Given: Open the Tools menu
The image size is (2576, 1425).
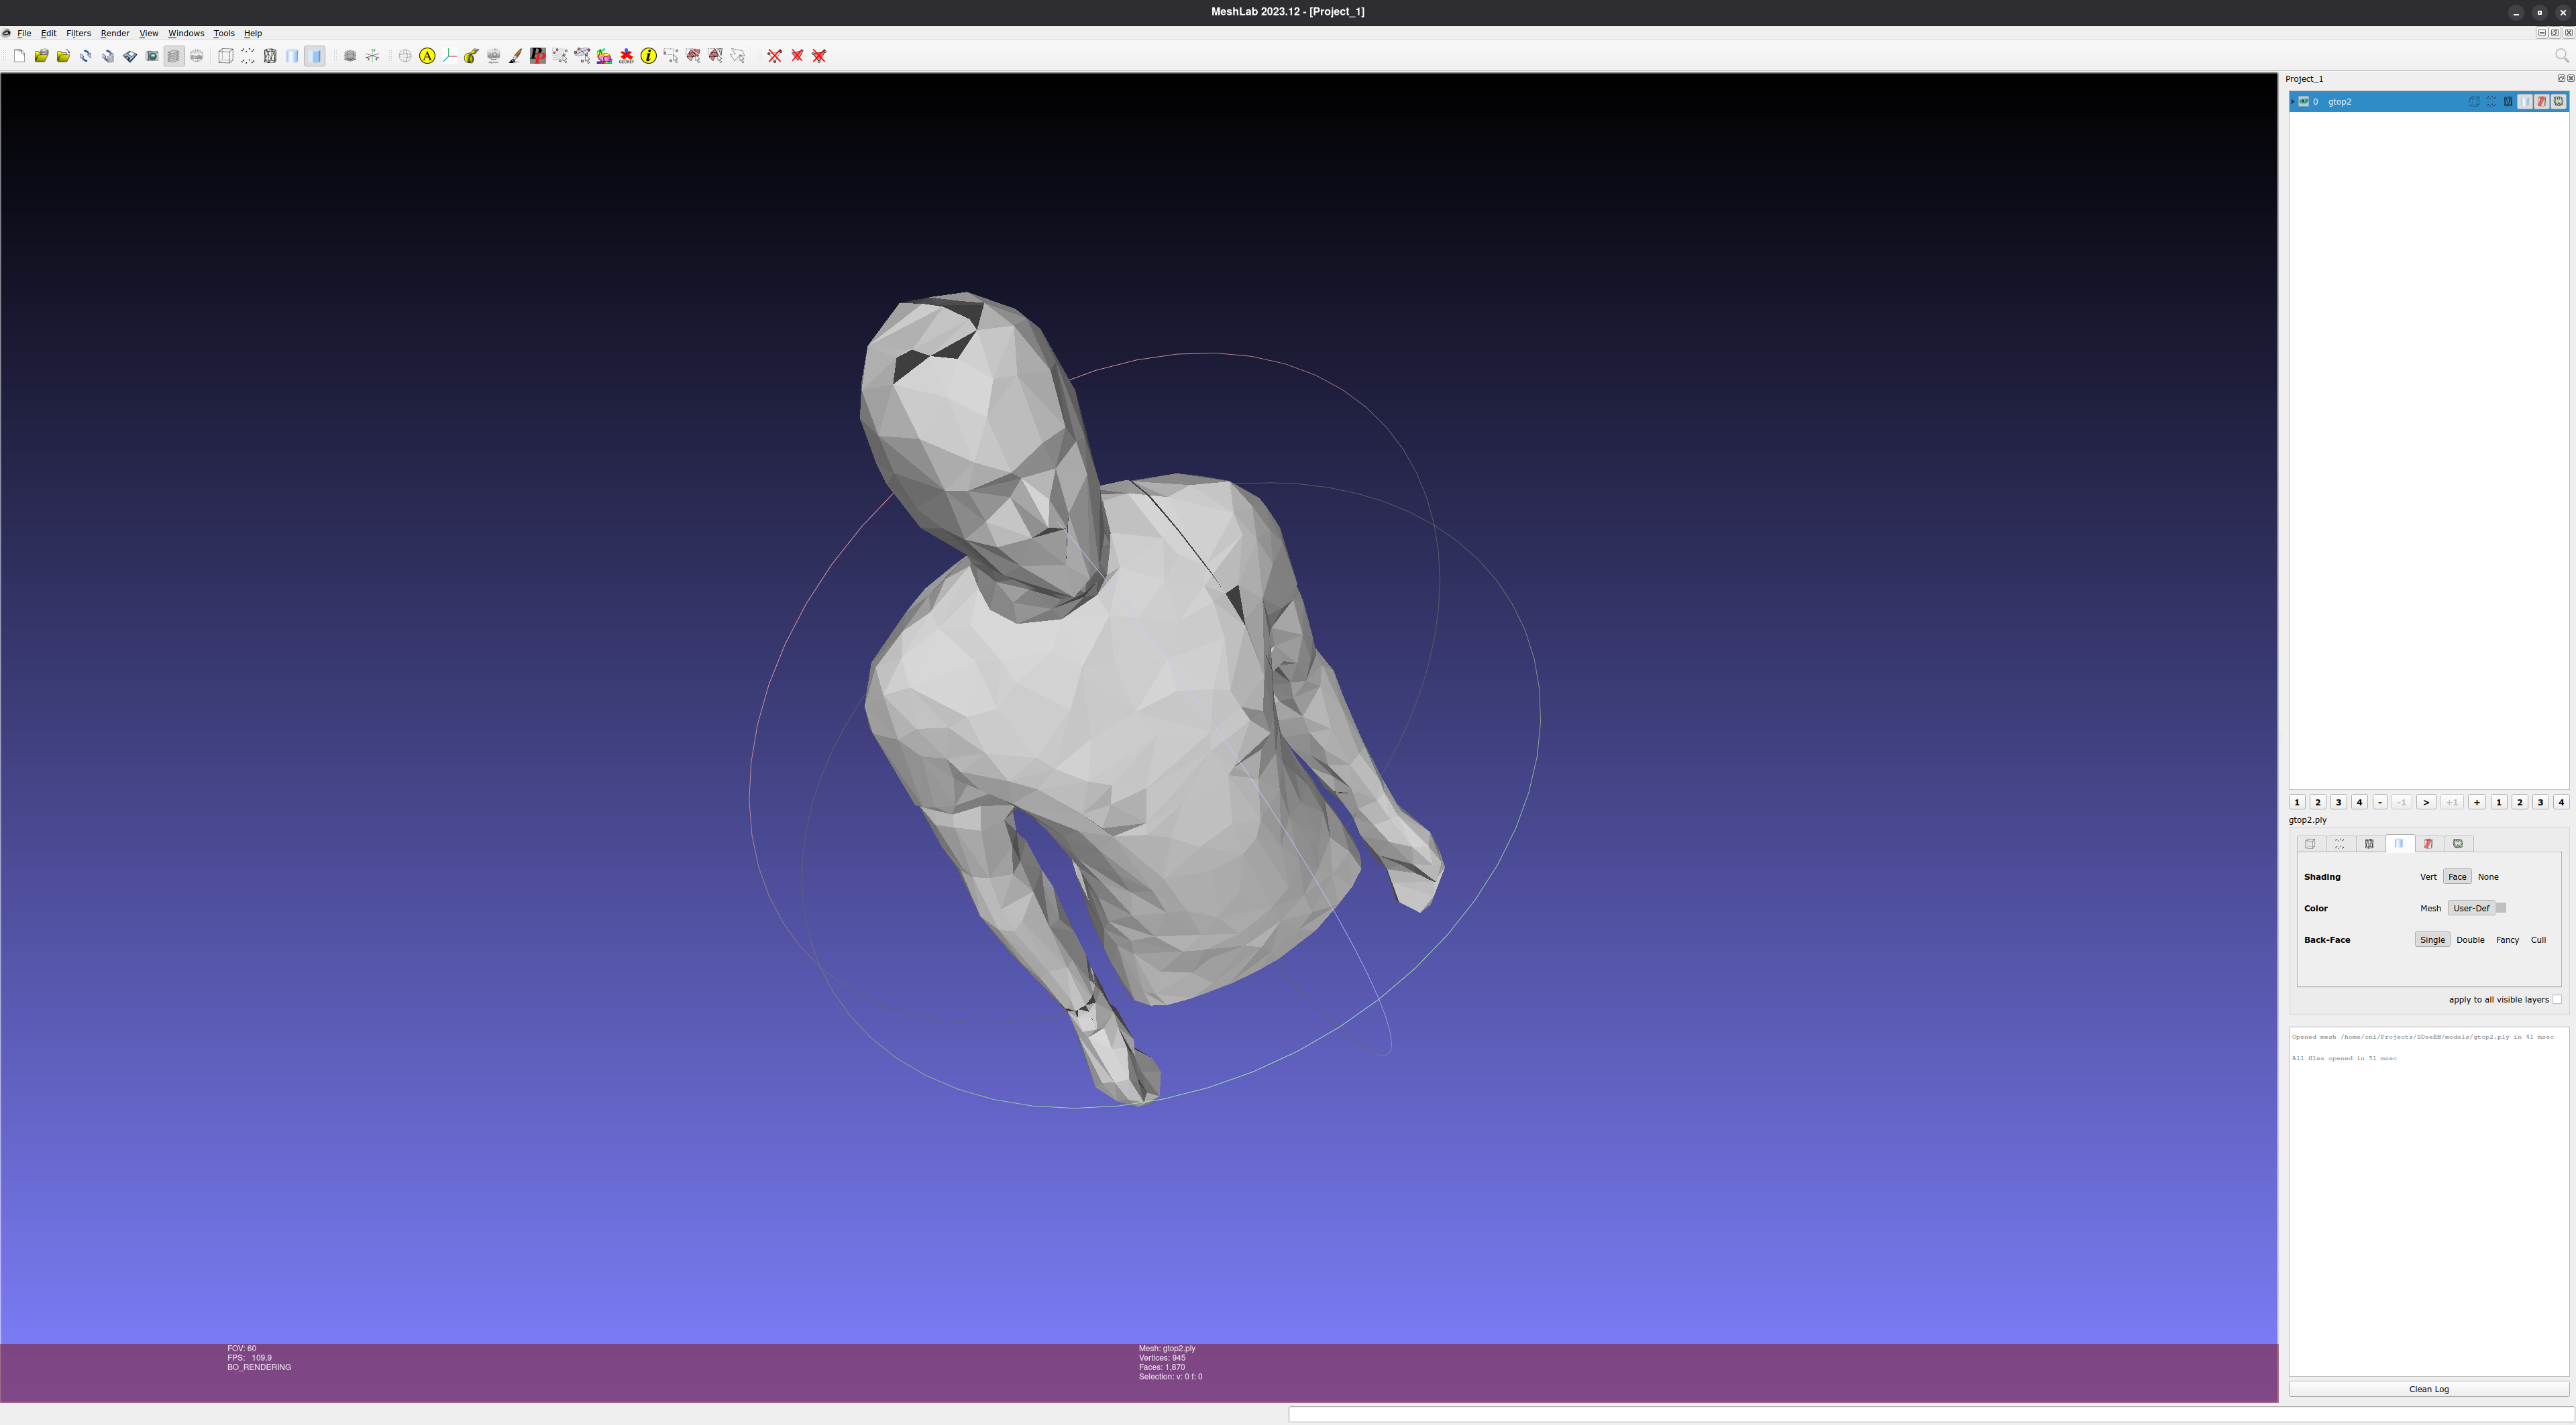Looking at the screenshot, I should tap(223, 33).
